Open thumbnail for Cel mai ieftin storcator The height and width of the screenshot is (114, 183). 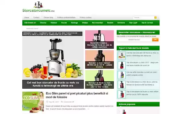coord(122,75)
